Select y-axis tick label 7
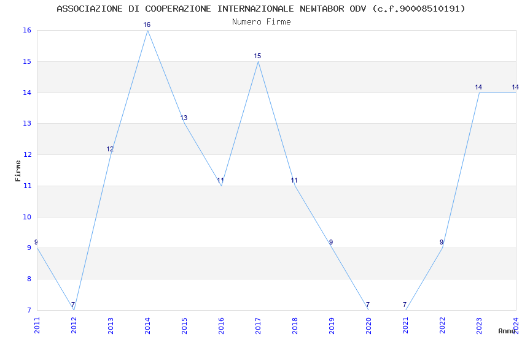 pyautogui.click(x=29, y=310)
